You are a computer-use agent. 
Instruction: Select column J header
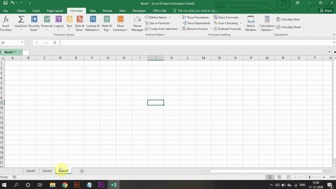tap(155, 58)
